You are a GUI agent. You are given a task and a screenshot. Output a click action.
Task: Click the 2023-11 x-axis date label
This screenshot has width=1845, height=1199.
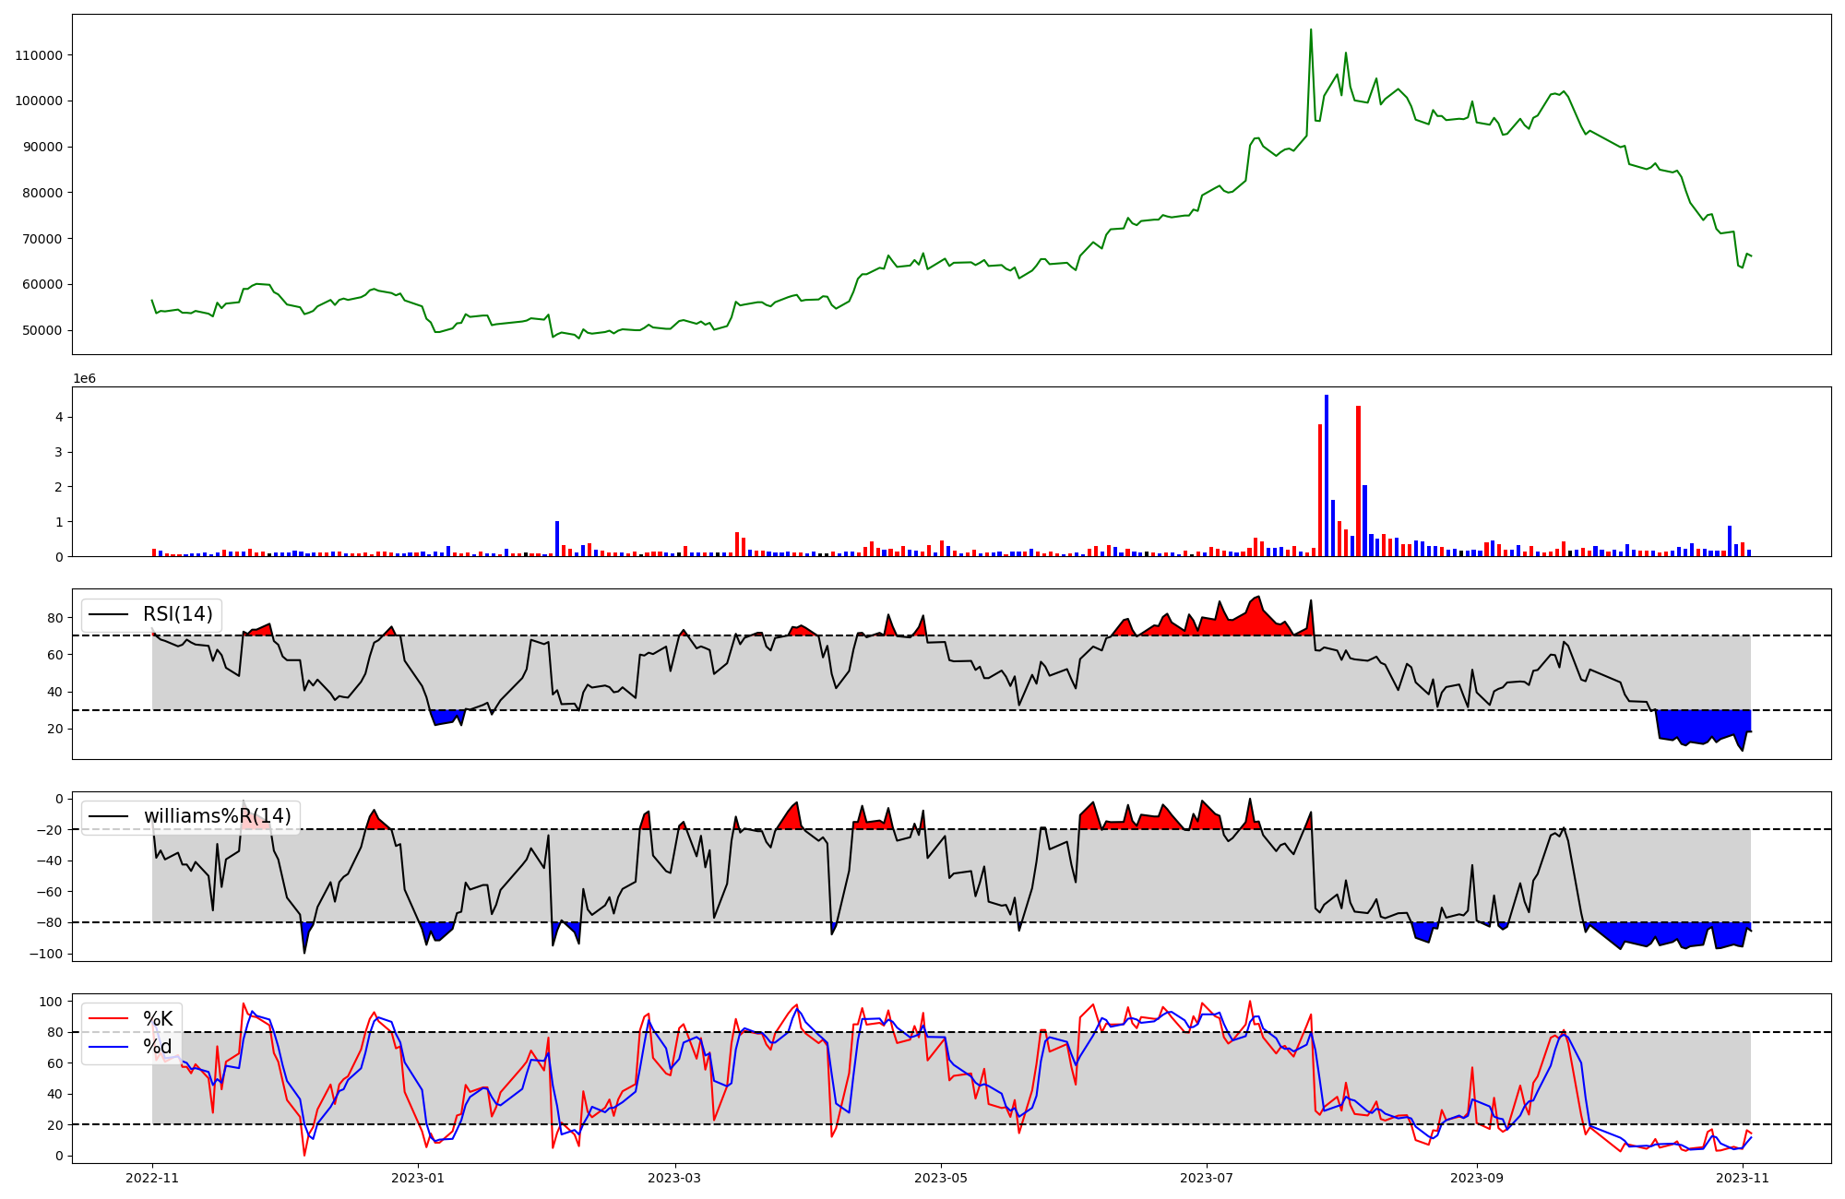point(1742,1178)
